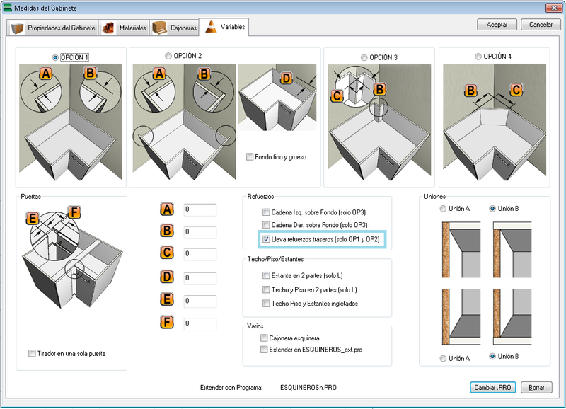Click the green app icon in title bar

click(7, 7)
